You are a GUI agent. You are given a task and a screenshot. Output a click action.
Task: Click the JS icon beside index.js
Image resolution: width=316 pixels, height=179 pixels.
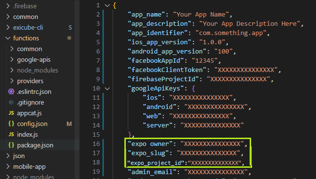(11, 134)
